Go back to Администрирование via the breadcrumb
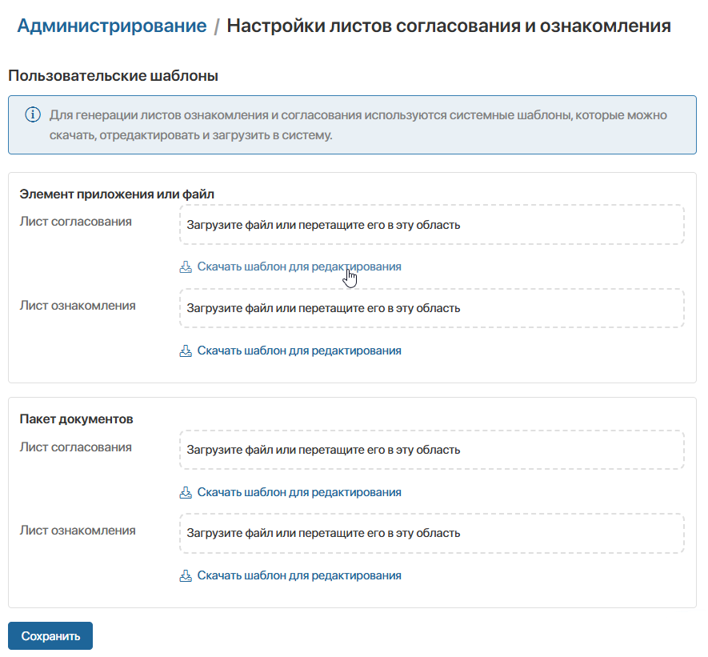Image resolution: width=708 pixels, height=657 pixels. [112, 26]
